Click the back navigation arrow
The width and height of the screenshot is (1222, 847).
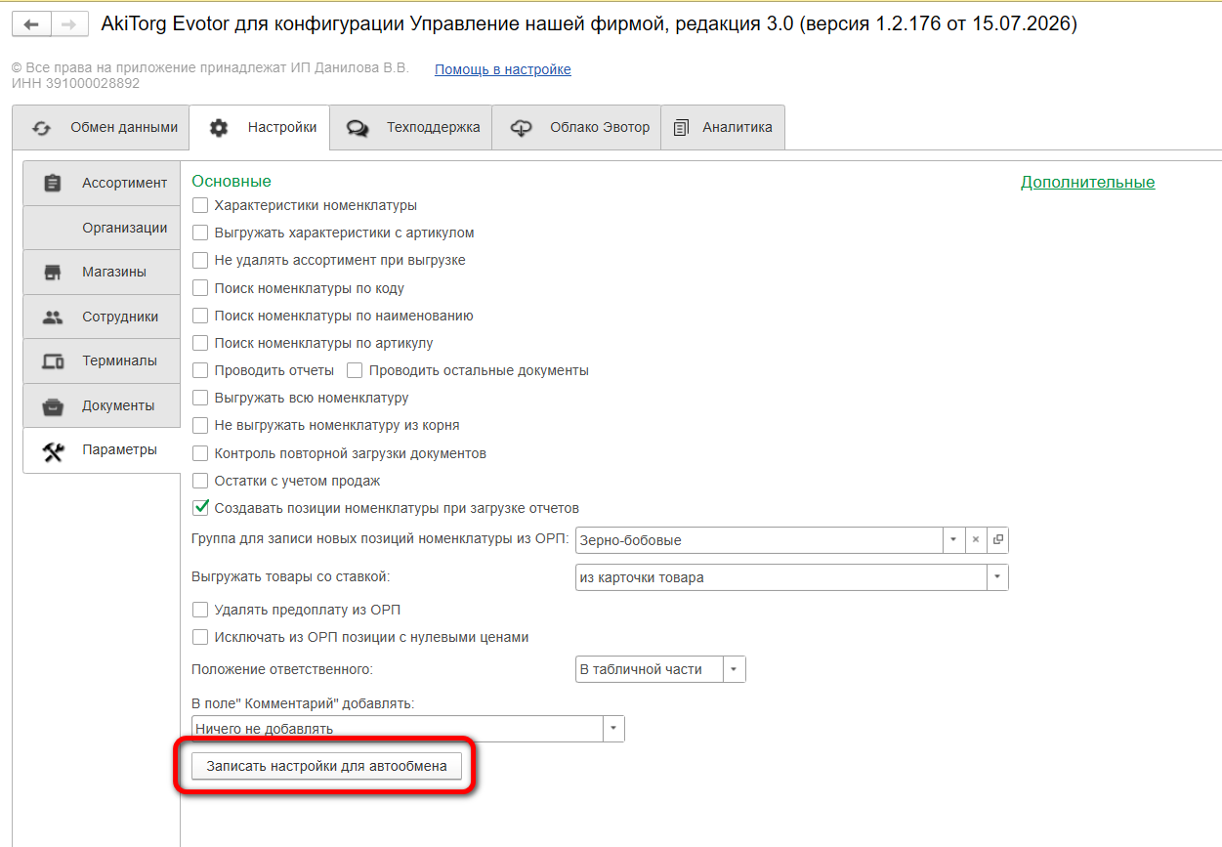[x=33, y=23]
